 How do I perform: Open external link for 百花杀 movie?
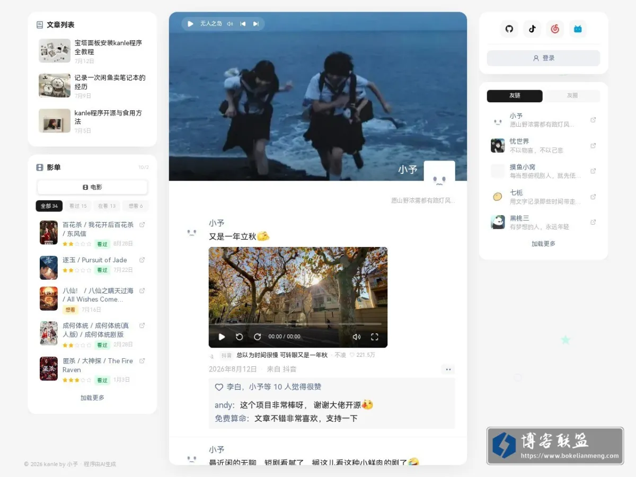pos(142,225)
